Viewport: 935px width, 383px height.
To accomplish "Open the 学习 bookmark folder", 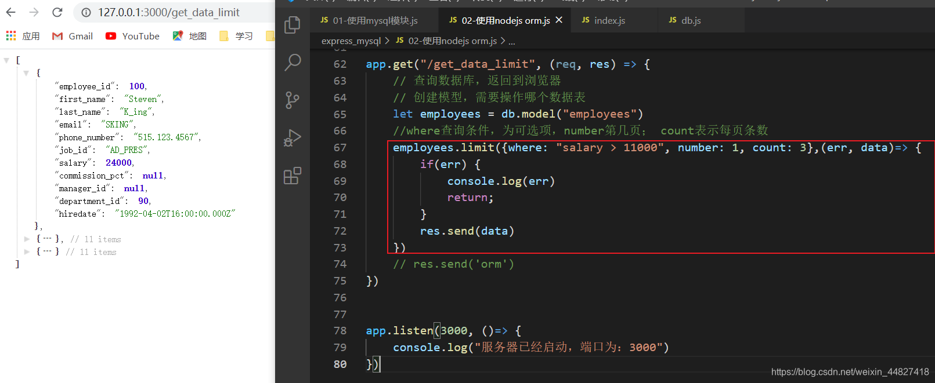I will (236, 36).
